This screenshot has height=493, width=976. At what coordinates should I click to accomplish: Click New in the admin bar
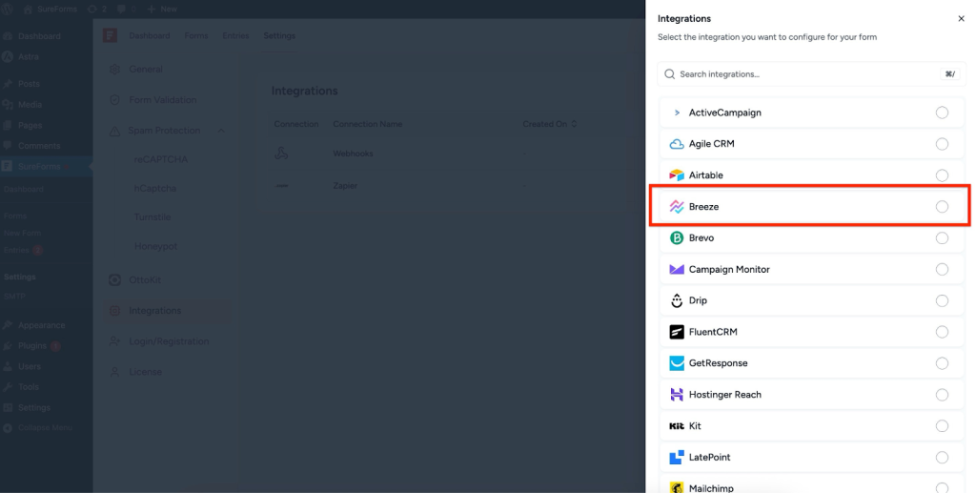162,10
